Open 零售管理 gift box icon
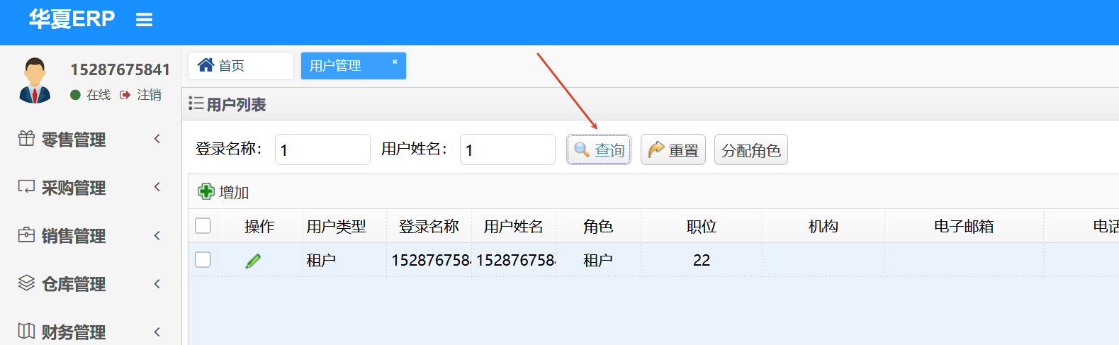This screenshot has height=345, width=1119. pos(26,139)
